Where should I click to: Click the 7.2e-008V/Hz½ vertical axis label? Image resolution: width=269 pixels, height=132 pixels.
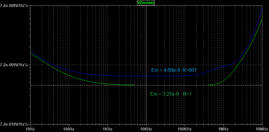pos(14,6)
